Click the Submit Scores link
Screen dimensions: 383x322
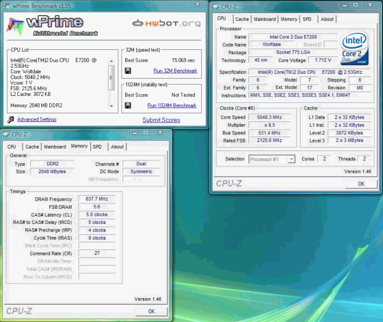click(x=162, y=120)
